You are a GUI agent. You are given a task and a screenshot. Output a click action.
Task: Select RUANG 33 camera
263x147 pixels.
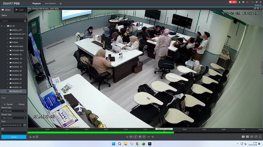coord(17,55)
